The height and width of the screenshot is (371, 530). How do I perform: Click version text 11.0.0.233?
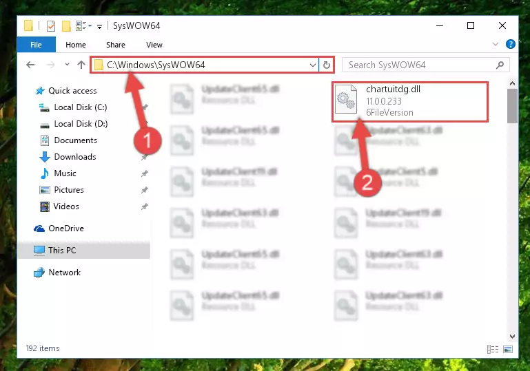pyautogui.click(x=384, y=101)
